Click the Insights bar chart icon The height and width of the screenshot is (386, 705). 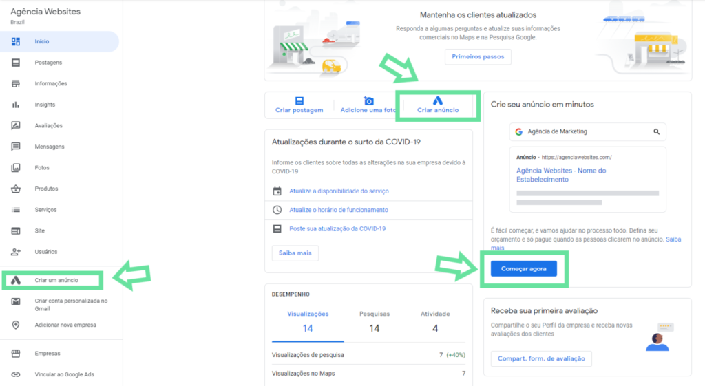(16, 105)
